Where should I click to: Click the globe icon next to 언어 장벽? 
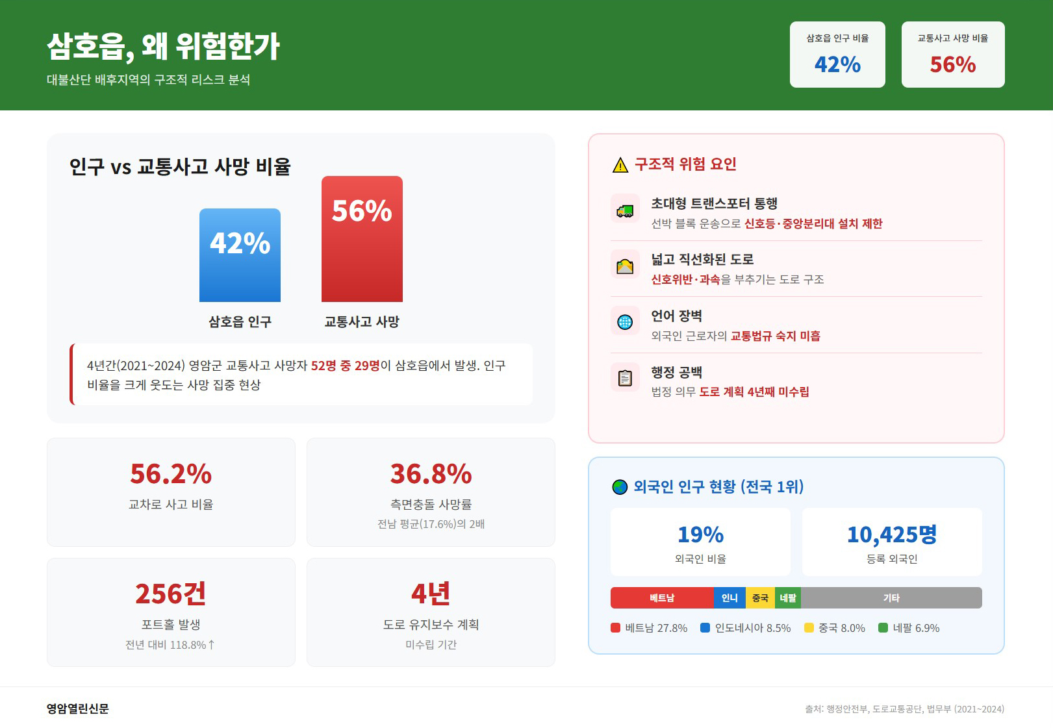coord(625,322)
